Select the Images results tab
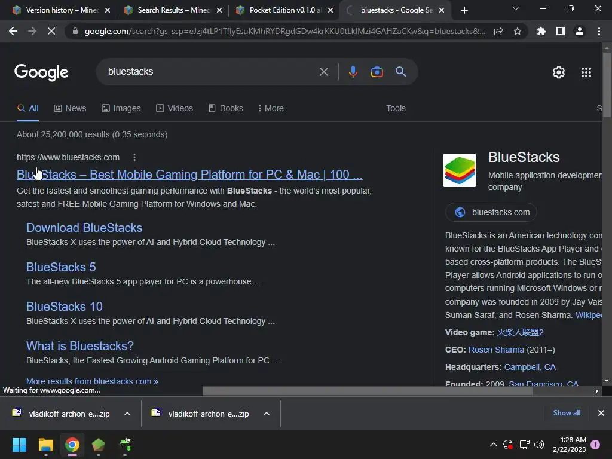612x459 pixels. pyautogui.click(x=121, y=108)
